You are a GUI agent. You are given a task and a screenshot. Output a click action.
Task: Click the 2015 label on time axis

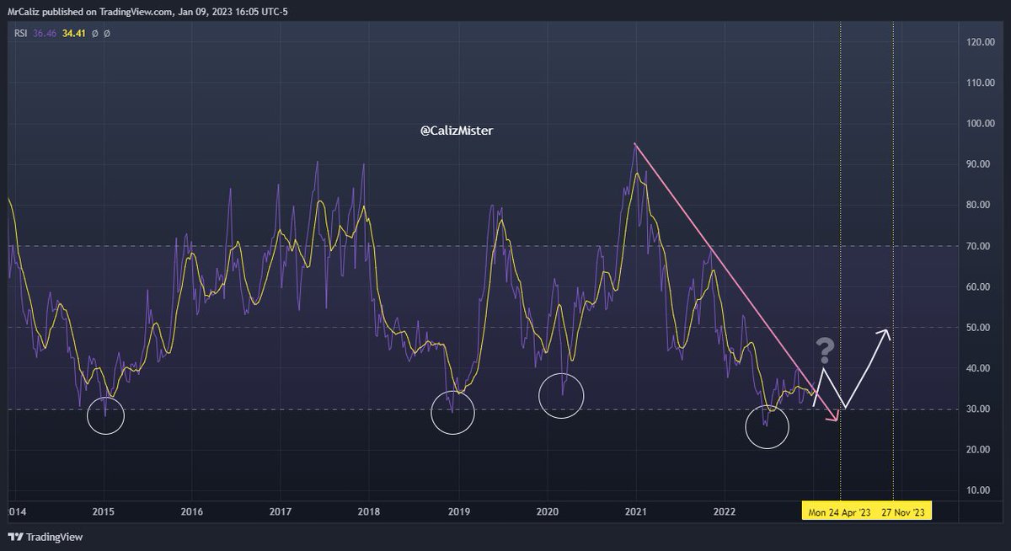coord(103,511)
